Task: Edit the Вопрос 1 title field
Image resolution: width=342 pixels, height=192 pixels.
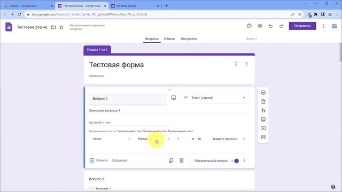Action: click(128, 99)
